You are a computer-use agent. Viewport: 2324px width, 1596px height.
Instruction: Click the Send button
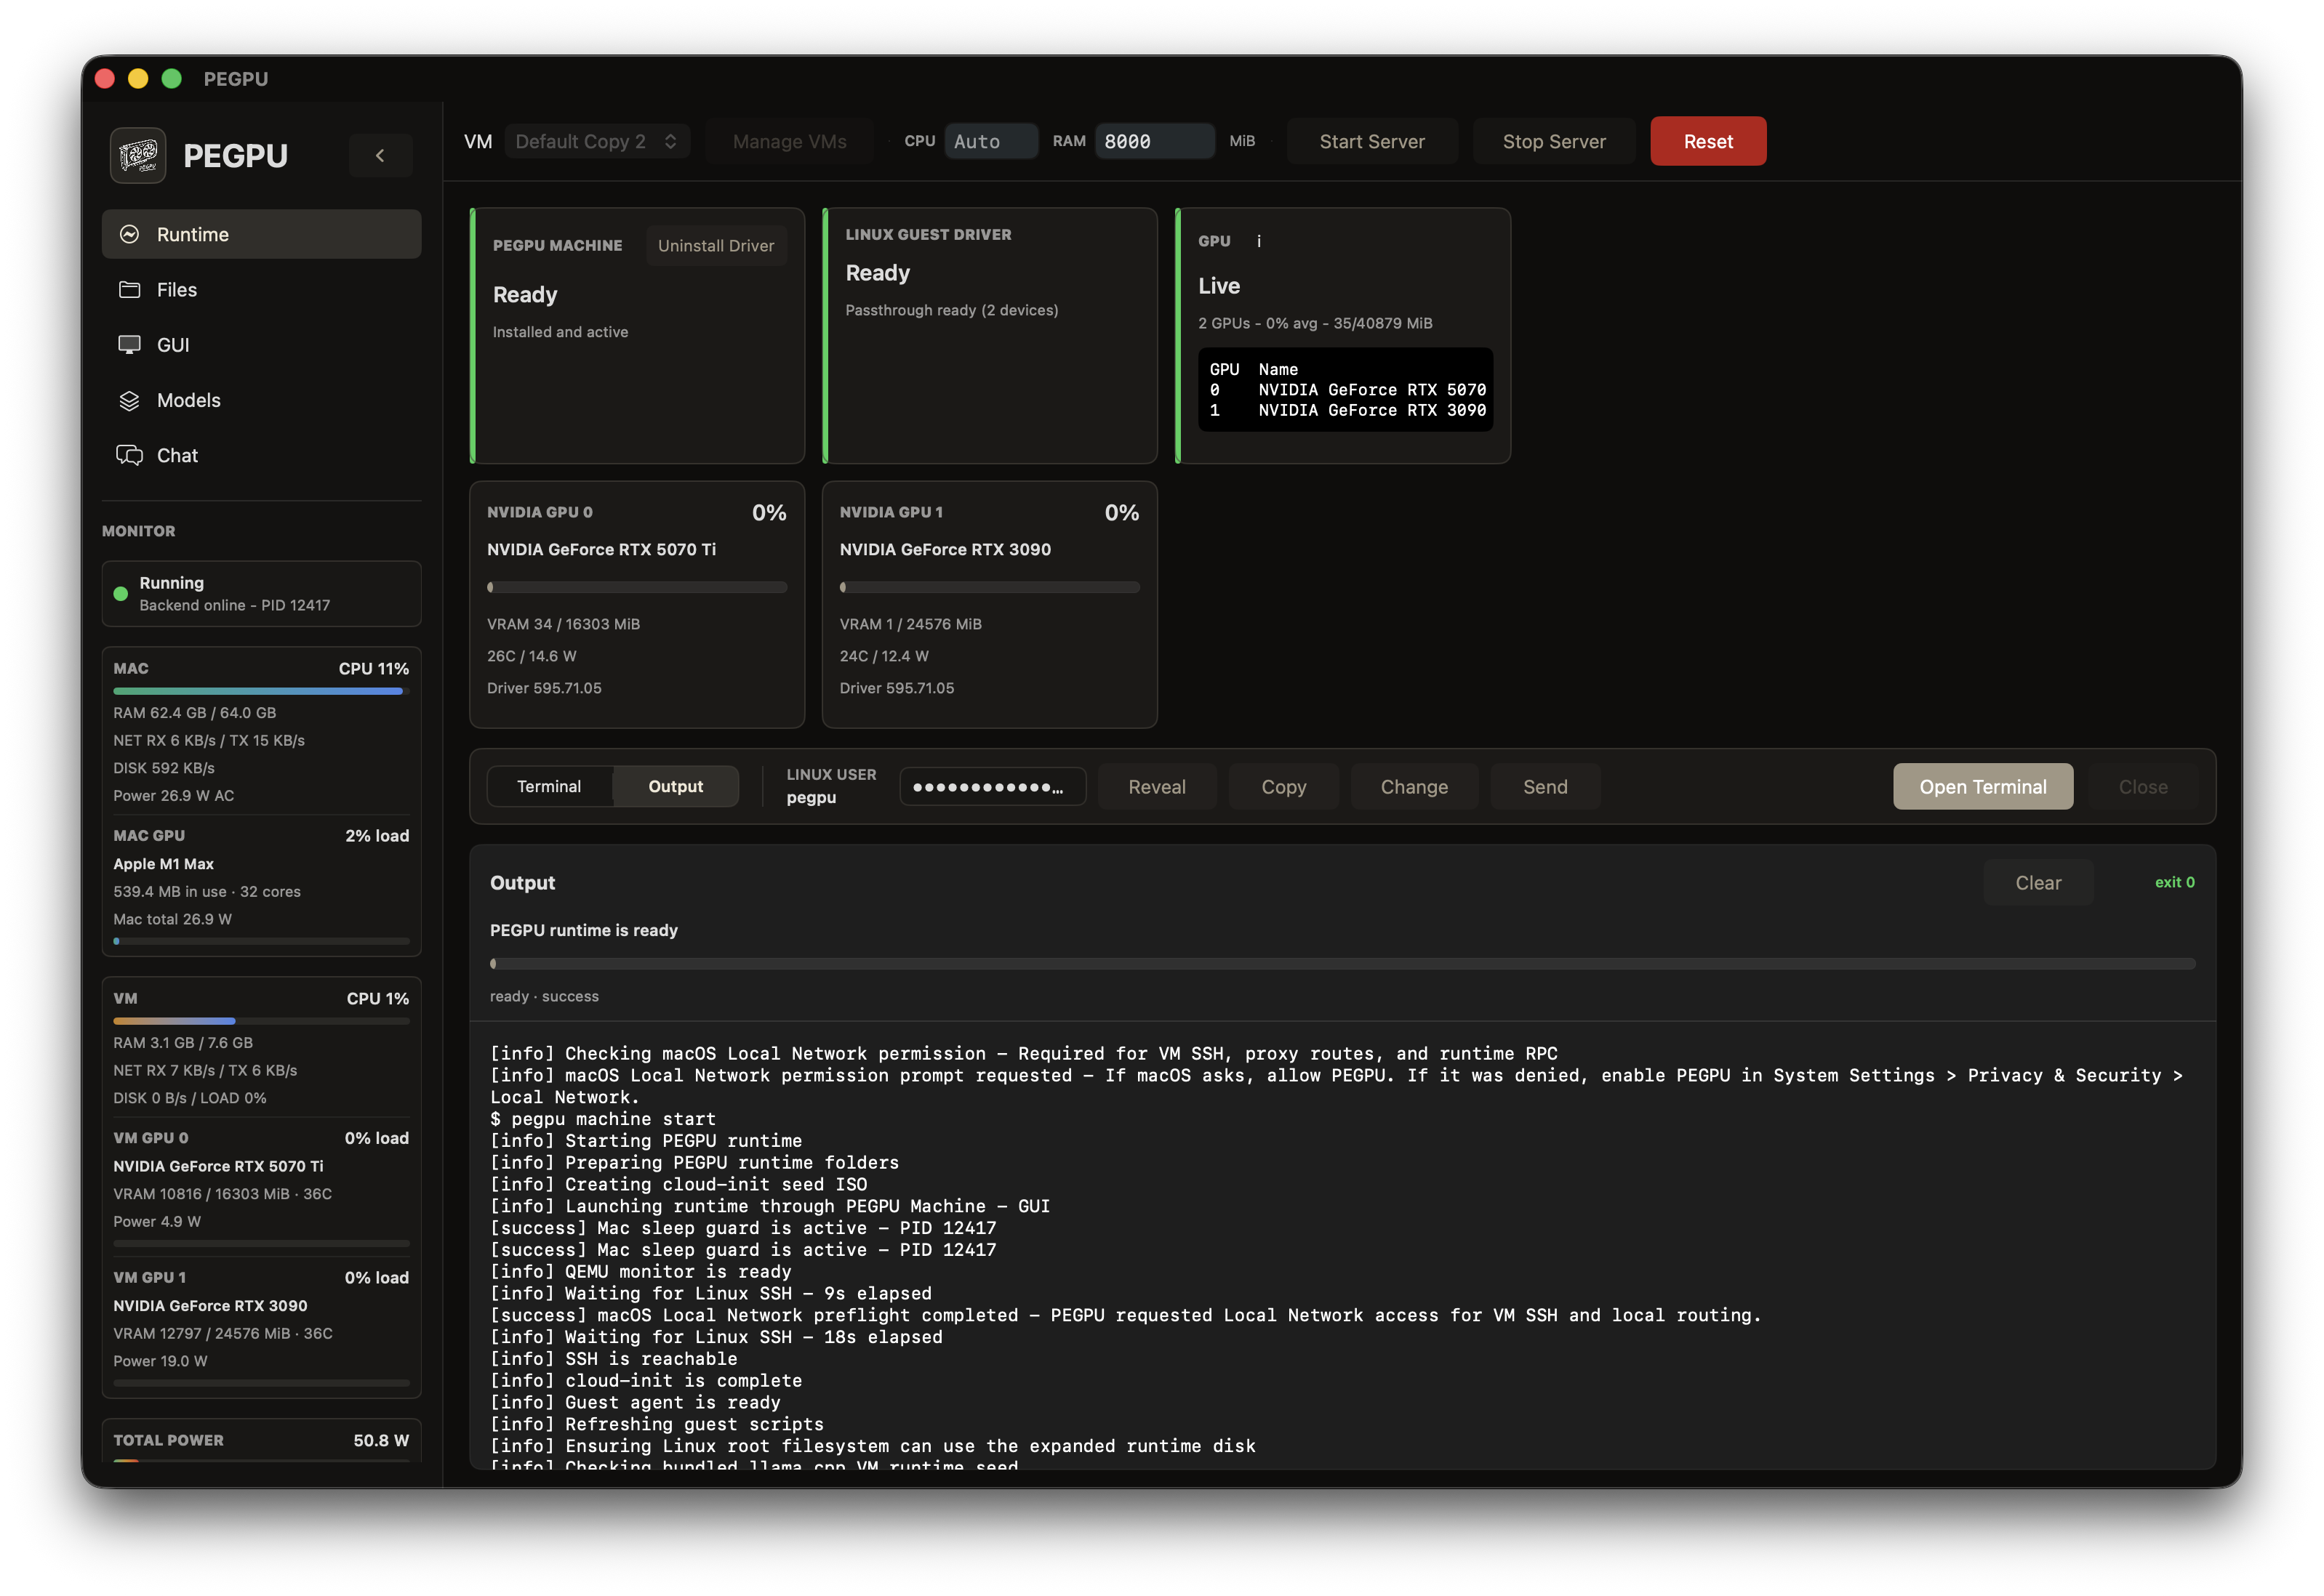[1544, 787]
